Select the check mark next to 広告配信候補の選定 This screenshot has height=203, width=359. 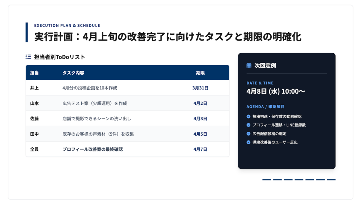pyautogui.click(x=249, y=134)
